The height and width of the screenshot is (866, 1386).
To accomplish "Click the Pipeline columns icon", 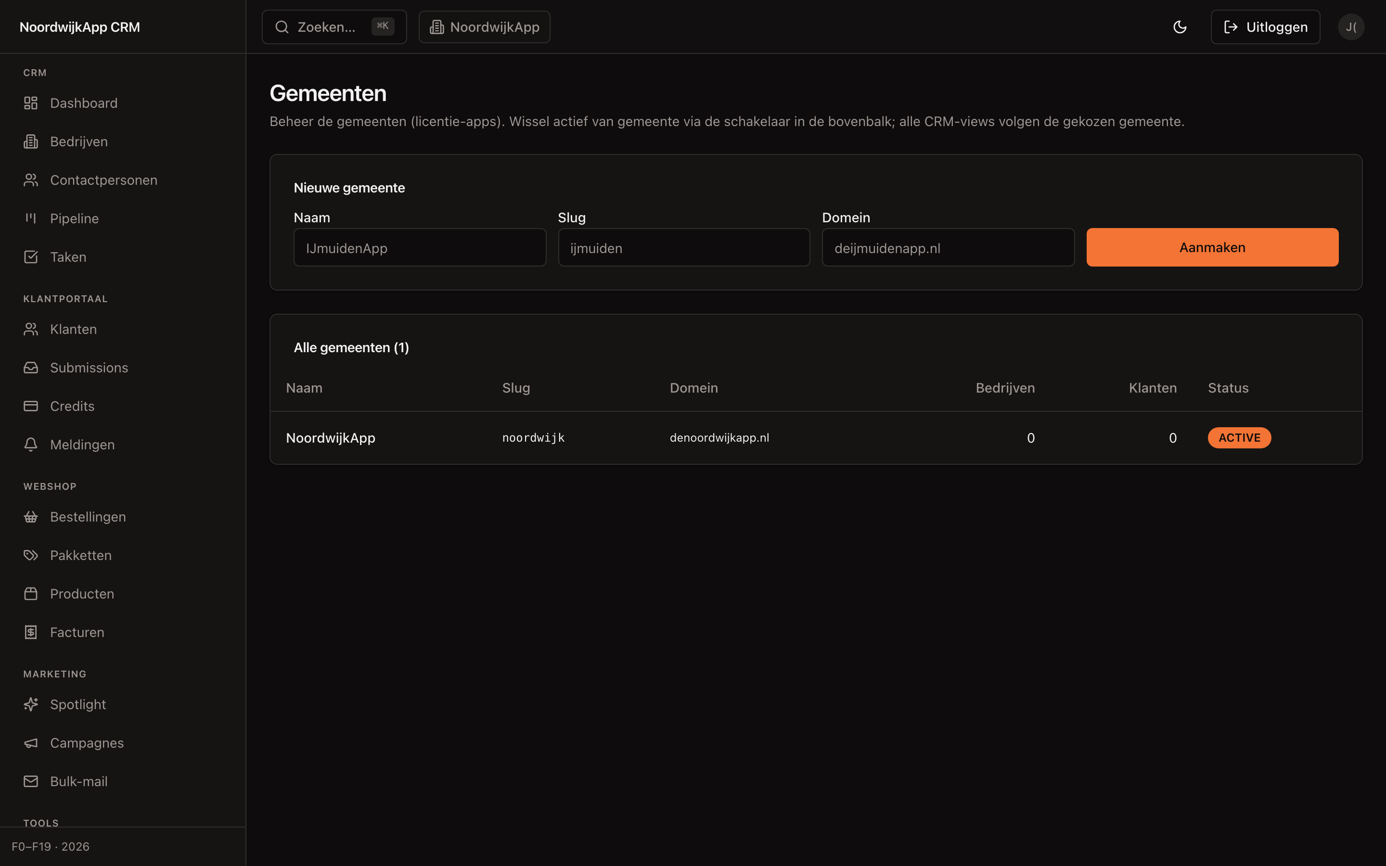I will point(31,218).
